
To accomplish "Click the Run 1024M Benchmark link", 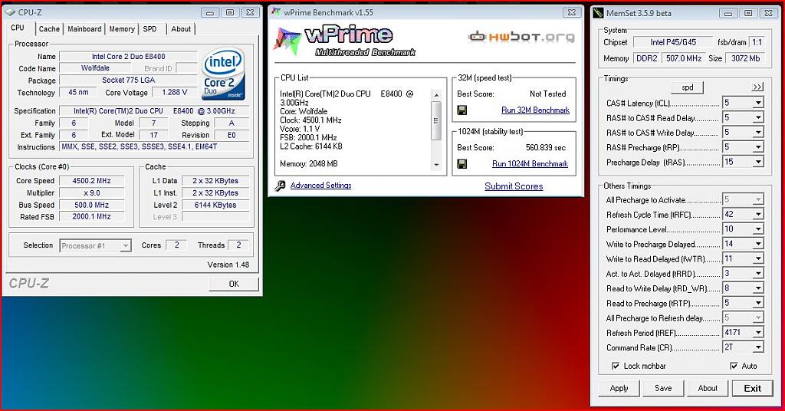I will [x=530, y=163].
